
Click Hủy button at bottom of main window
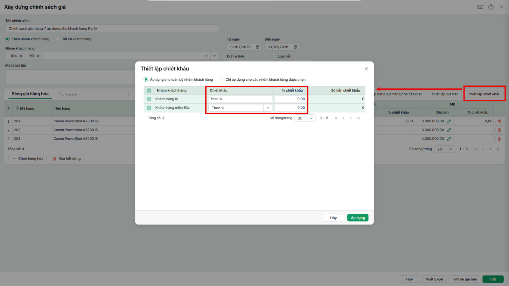click(409, 279)
